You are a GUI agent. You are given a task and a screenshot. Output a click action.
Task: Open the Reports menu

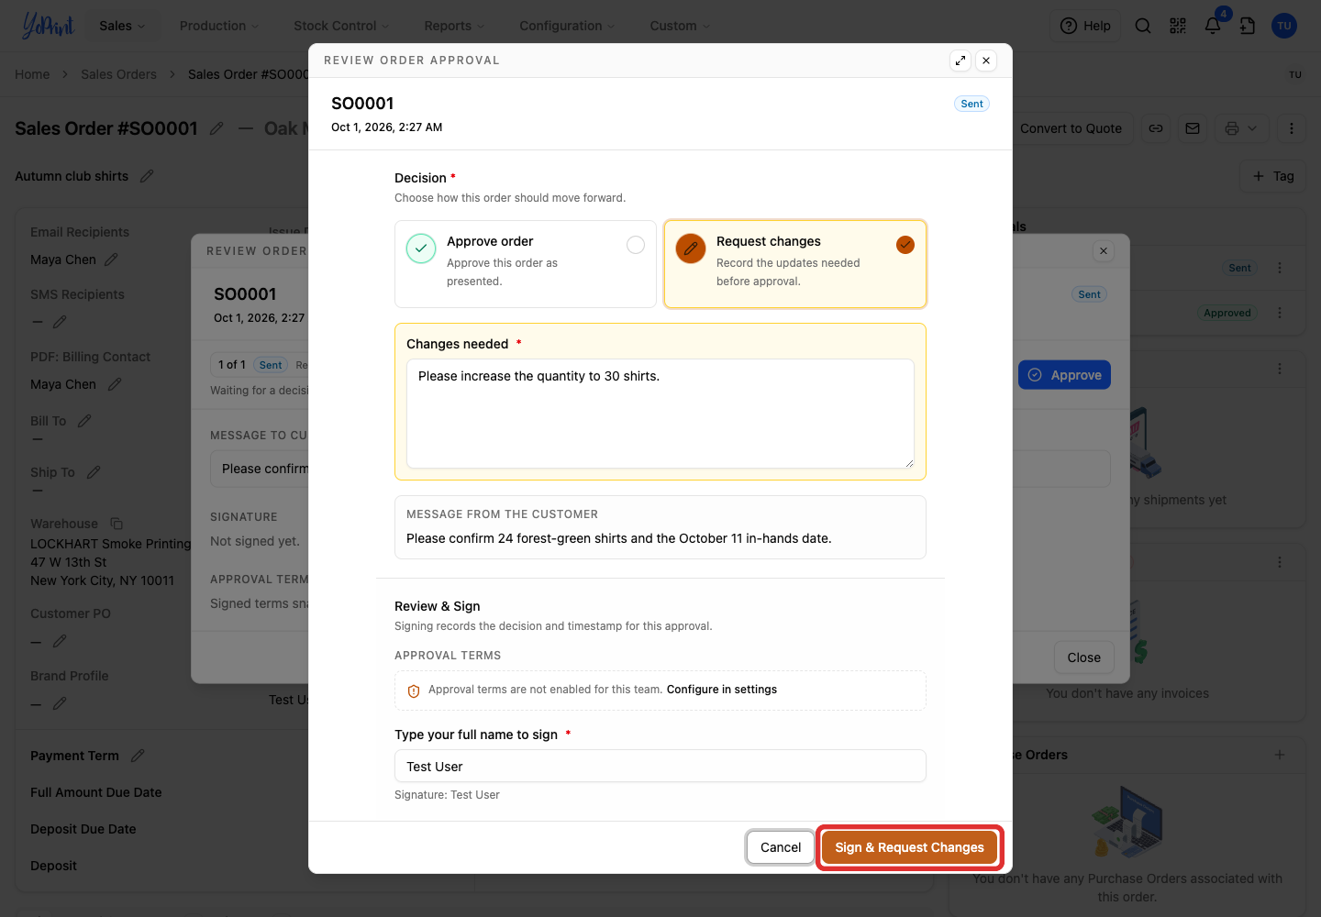[x=454, y=26]
